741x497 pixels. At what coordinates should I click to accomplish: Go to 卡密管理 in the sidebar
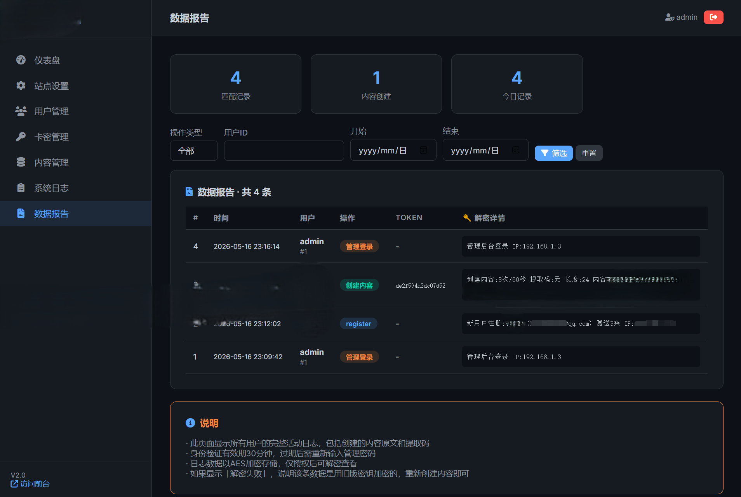(x=76, y=137)
